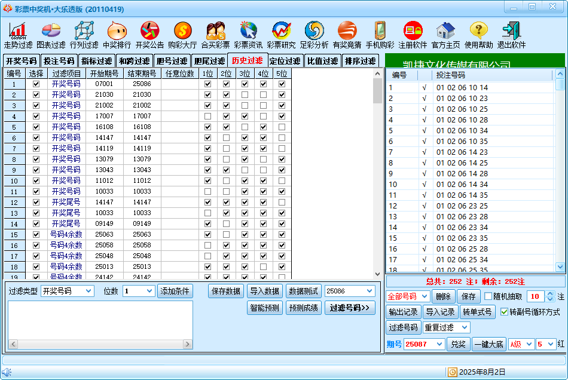Click the horizontal scrollbar in the conditions box
The height and width of the screenshot is (380, 568).
pos(100,345)
